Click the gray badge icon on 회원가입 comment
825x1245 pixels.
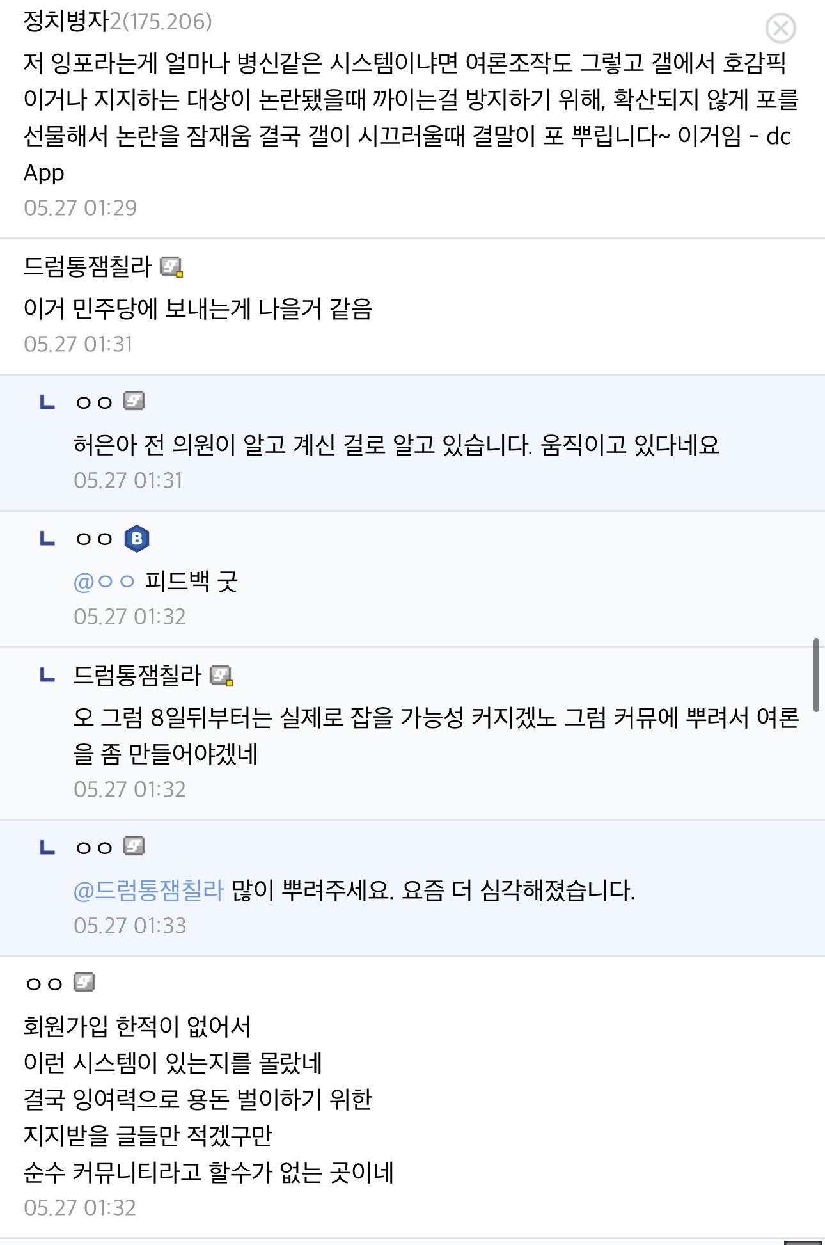(84, 982)
